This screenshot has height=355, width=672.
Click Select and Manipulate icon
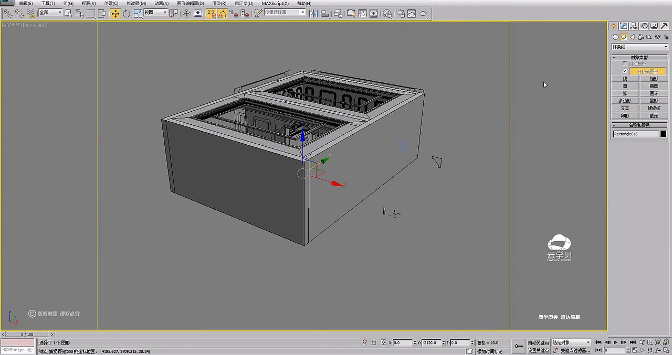tap(187, 13)
